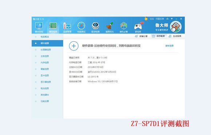Select 电脑概览 in the sidebar

coord(47,37)
